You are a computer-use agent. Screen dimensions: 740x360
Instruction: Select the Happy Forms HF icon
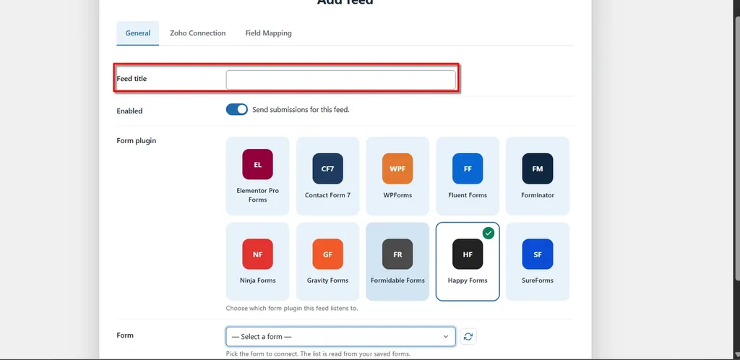[468, 254]
